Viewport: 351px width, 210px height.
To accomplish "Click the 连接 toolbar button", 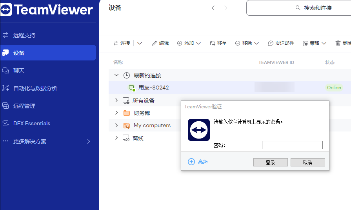I will (x=122, y=43).
